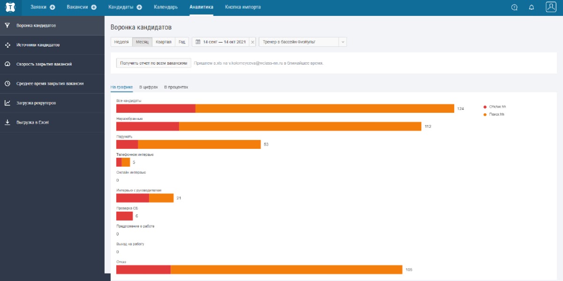Toggle the Неделя period button
The height and width of the screenshot is (281, 563).
tap(122, 42)
